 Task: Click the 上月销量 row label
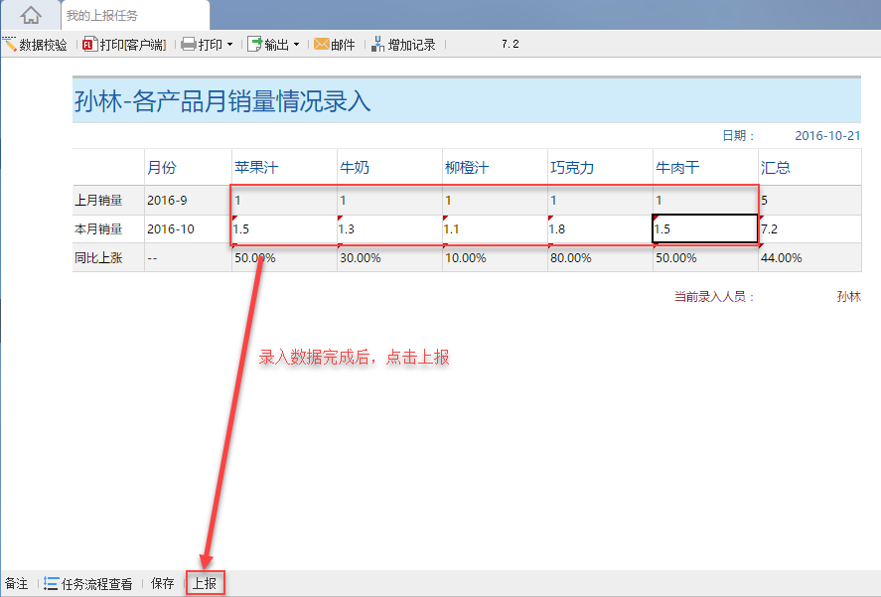pos(108,200)
